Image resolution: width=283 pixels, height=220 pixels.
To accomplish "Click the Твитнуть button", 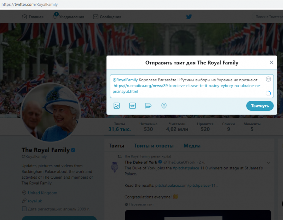I will click(260, 106).
